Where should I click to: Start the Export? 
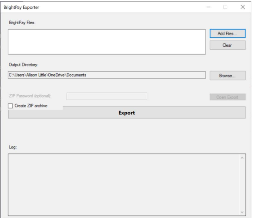pos(127,113)
